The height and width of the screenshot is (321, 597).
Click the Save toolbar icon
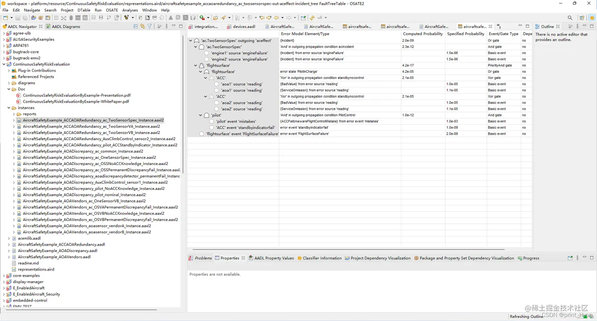(18, 18)
